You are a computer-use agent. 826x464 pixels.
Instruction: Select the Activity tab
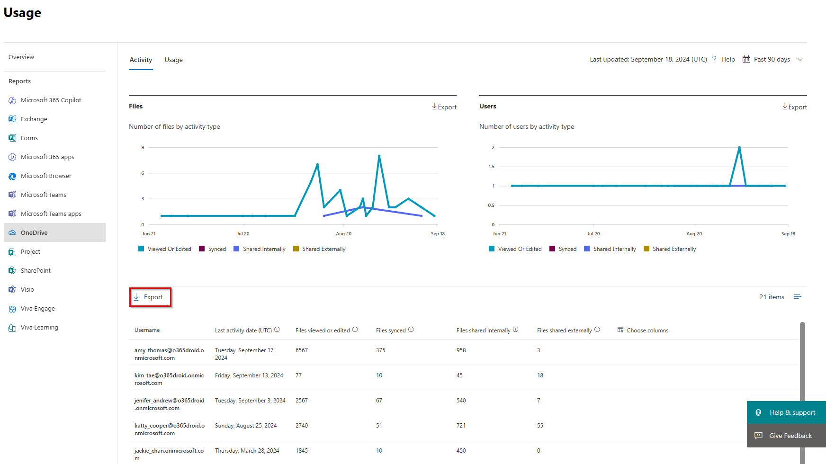[141, 60]
